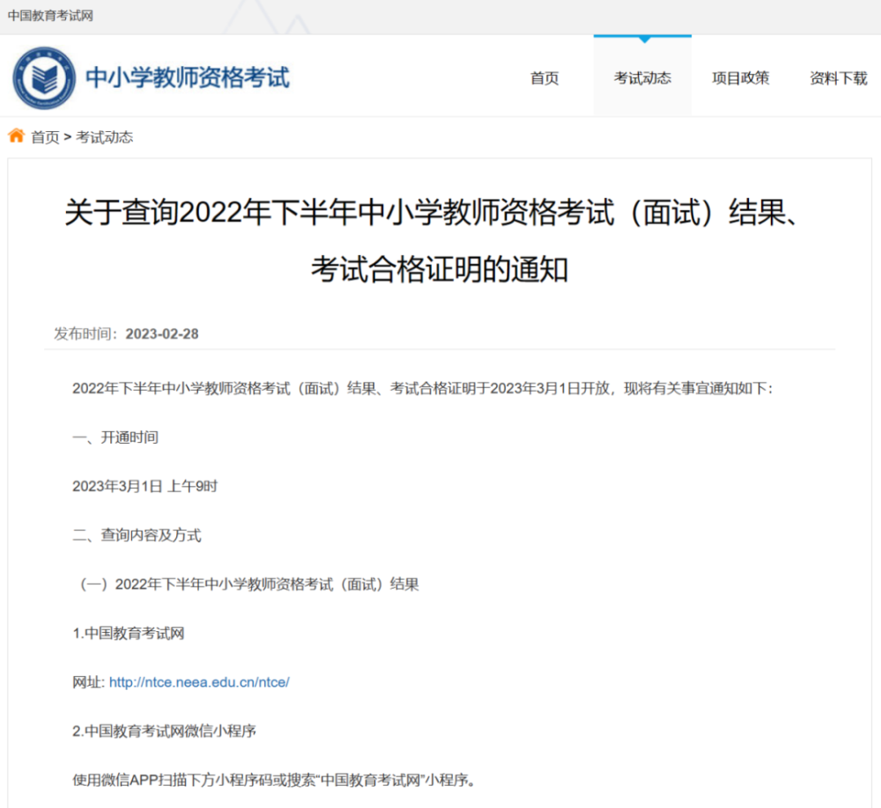Click the 考试动态 breadcrumb link
Screen dimensions: 881x808
[x=104, y=137]
